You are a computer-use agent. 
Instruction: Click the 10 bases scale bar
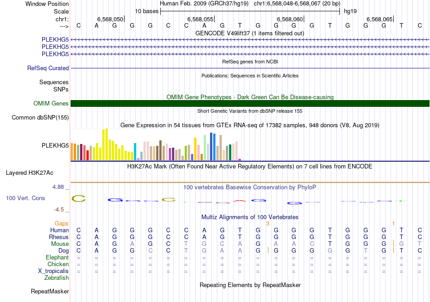(250, 11)
